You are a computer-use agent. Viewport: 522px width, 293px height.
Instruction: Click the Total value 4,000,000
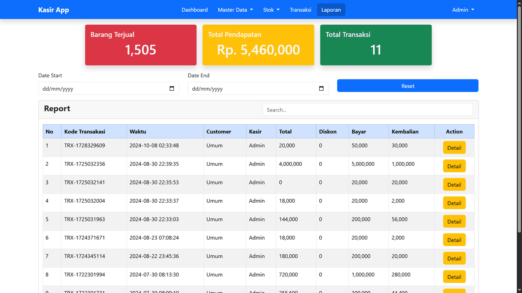click(x=291, y=164)
